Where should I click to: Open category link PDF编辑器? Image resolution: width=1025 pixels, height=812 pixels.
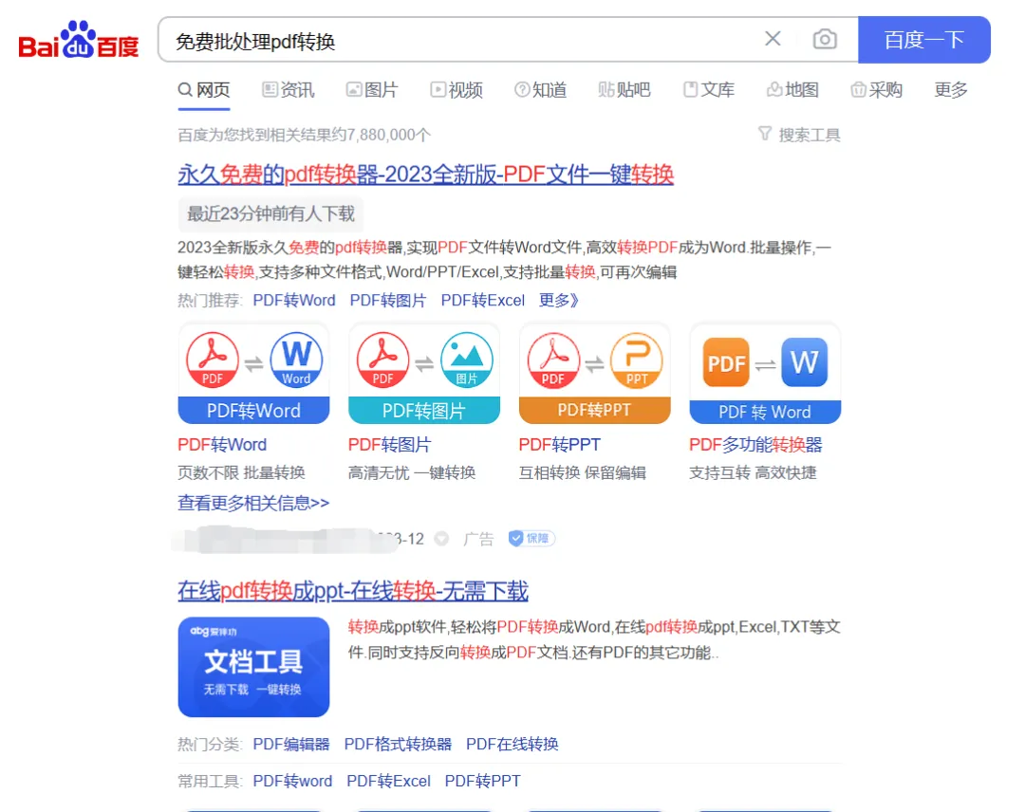291,744
